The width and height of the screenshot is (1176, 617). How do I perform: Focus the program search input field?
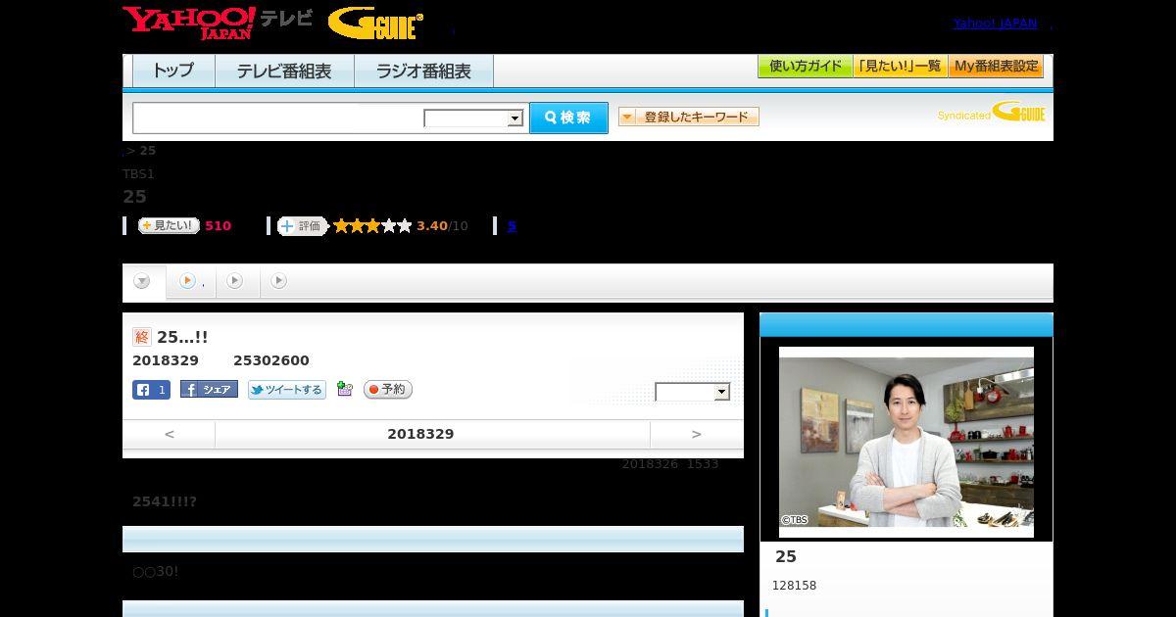point(278,118)
